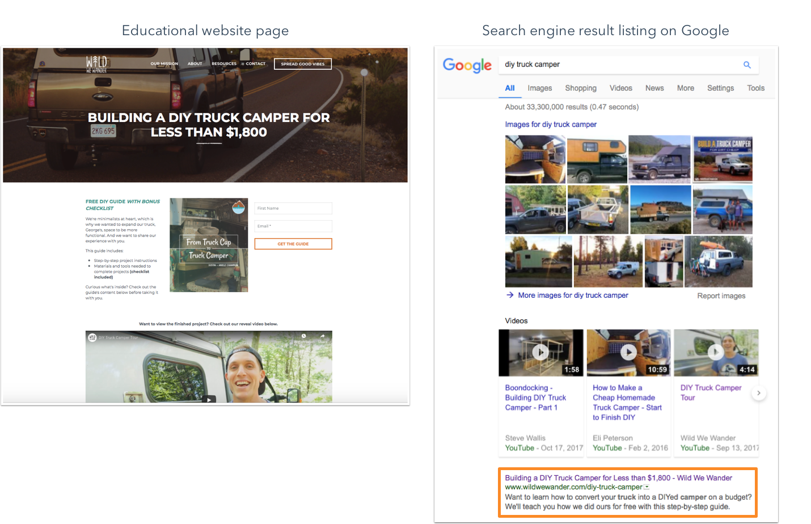Open More images for diy truck camper link
The image size is (811, 524).
573,295
